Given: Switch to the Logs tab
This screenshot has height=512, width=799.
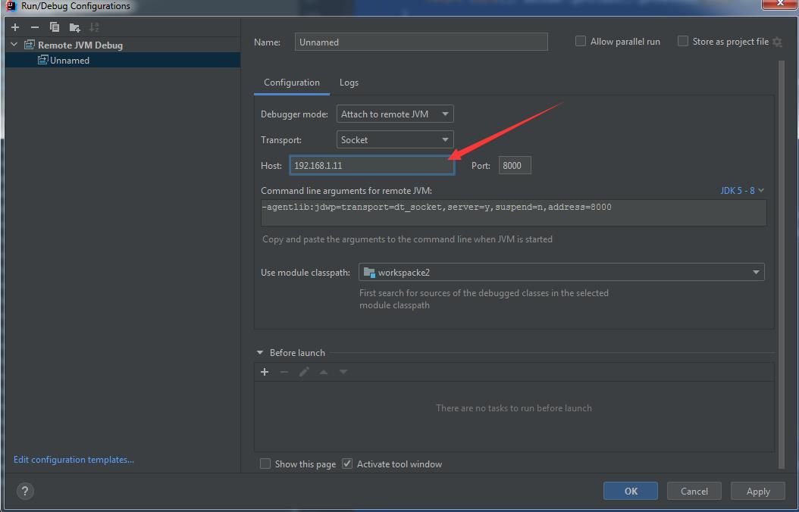Looking at the screenshot, I should pyautogui.click(x=349, y=83).
